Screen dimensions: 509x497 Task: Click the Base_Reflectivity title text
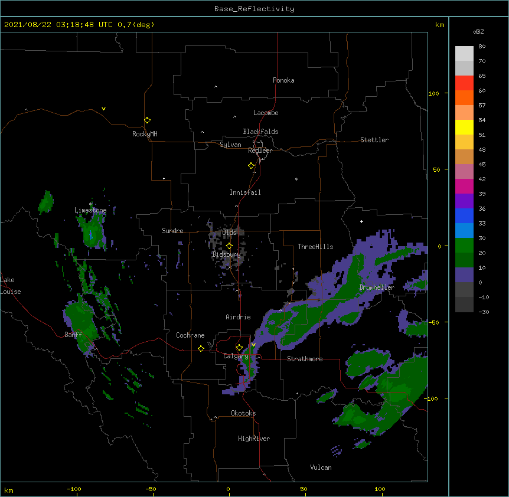(255, 9)
